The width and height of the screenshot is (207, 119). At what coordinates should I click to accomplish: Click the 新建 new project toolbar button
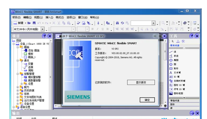pyautogui.click(x=18, y=23)
